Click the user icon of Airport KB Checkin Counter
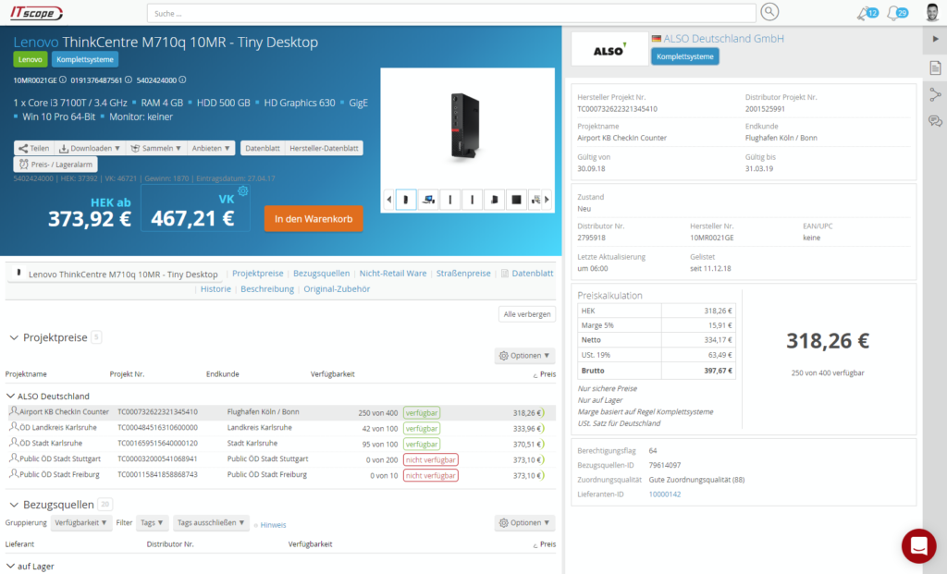The image size is (947, 574). (13, 411)
